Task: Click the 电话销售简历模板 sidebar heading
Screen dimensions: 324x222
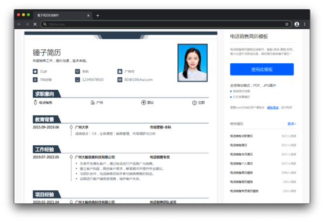Action: pyautogui.click(x=249, y=36)
